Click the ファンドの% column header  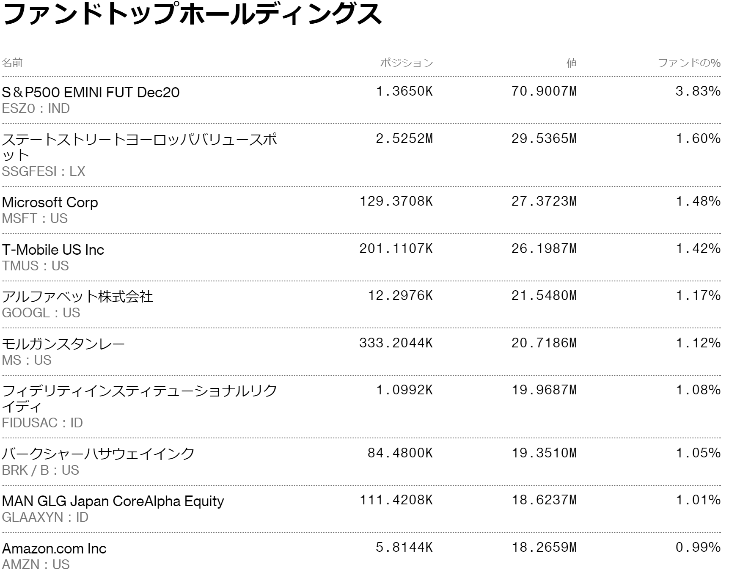689,63
